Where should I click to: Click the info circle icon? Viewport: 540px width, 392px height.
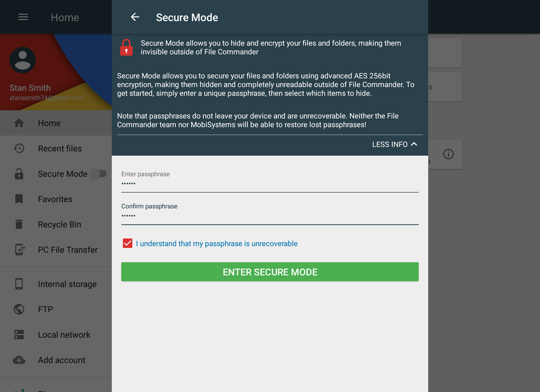click(x=448, y=154)
